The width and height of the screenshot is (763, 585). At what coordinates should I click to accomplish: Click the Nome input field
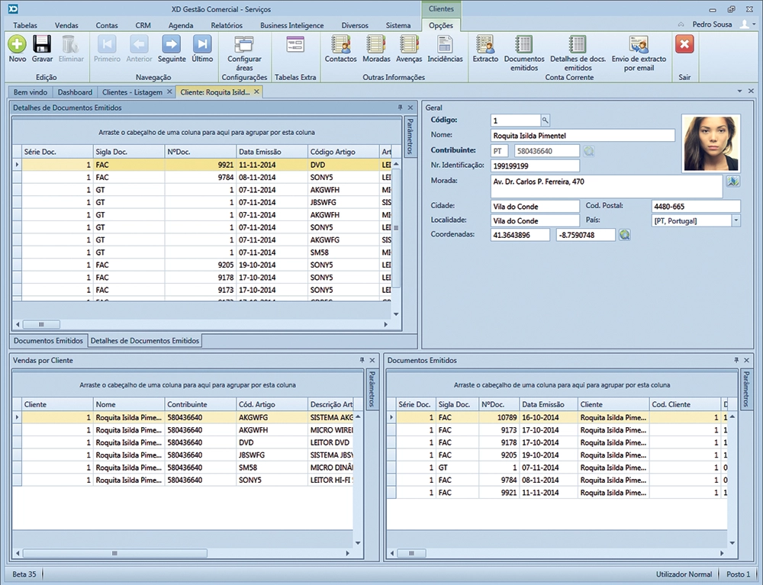click(x=583, y=136)
